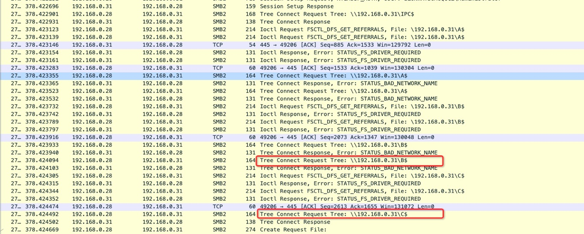Select the Tree Connect Request at time 378.423523

[292, 91]
